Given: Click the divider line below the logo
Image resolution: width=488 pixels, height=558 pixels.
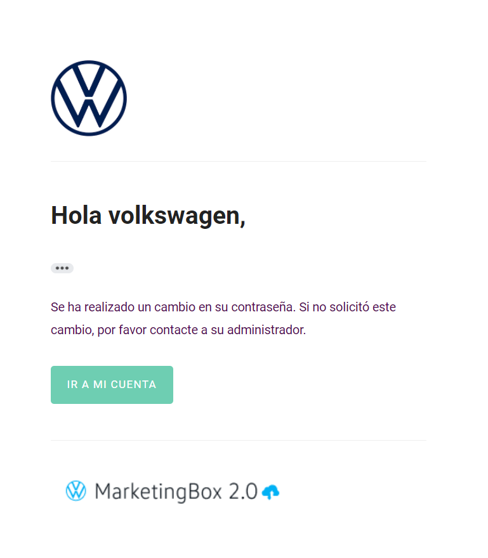Looking at the screenshot, I should tap(239, 161).
